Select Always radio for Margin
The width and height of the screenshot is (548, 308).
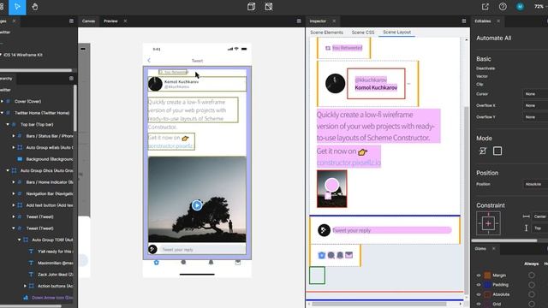point(532,275)
